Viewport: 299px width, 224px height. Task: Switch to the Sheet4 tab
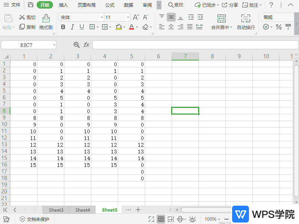pyautogui.click(x=83, y=210)
